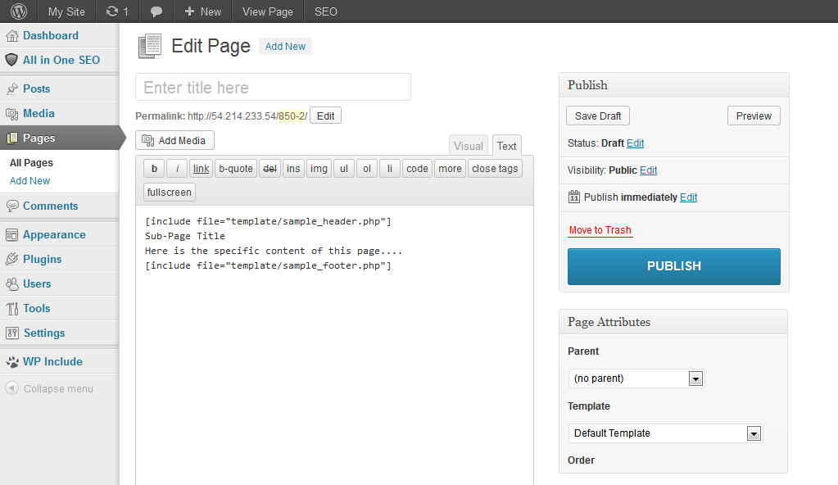Image resolution: width=838 pixels, height=485 pixels.
Task: Collapse the Publish panel header
Action: click(673, 85)
